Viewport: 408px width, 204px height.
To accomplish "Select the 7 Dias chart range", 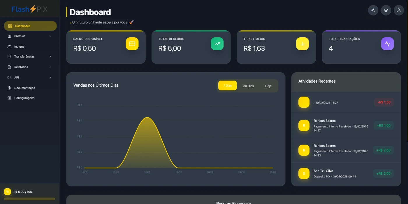I will (x=227, y=86).
